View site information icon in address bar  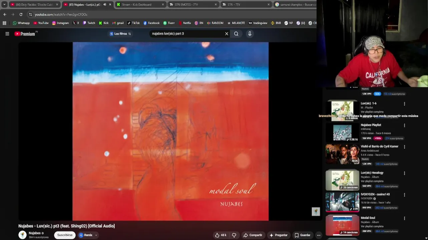(30, 14)
